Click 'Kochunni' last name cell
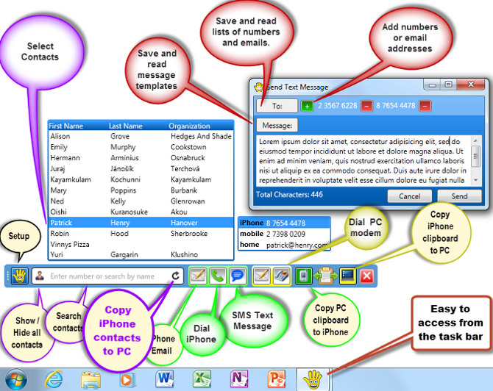Screen dimensions: 493x391 click(125, 179)
